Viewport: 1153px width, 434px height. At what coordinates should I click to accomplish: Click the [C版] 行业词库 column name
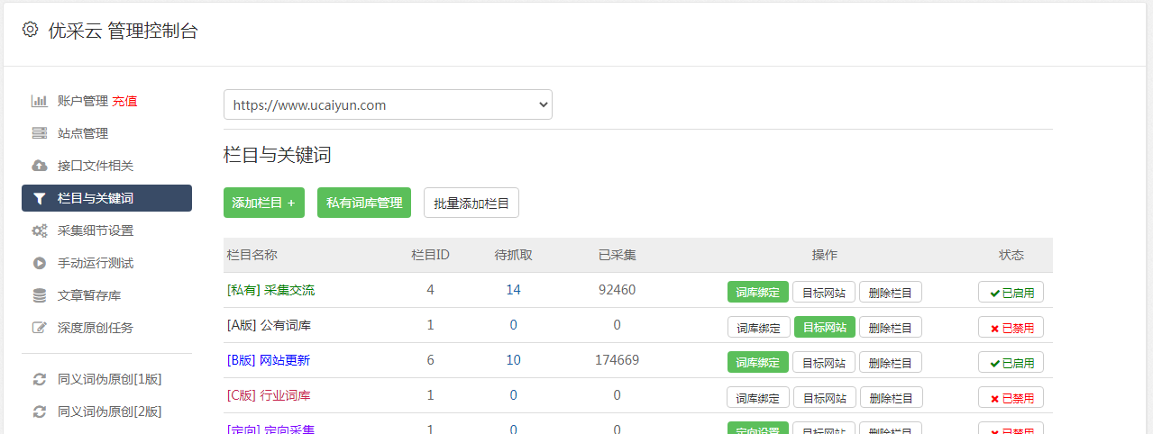point(269,395)
